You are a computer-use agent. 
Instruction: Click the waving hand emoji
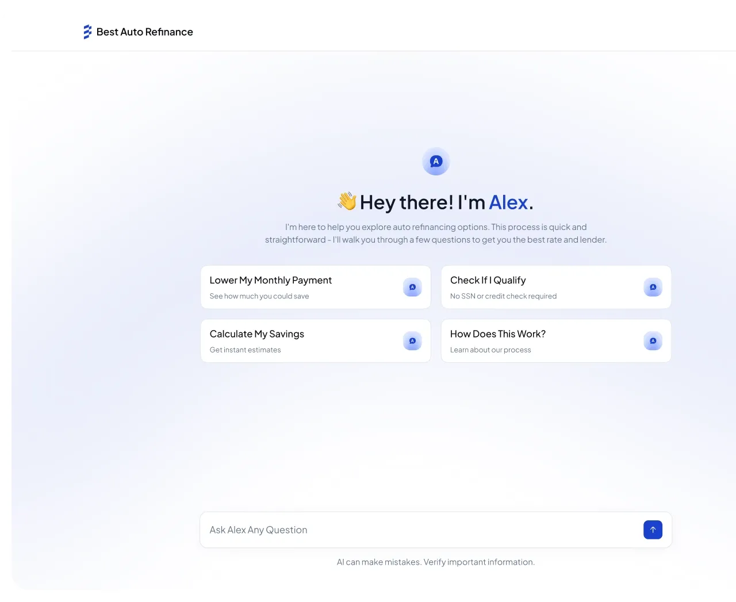point(347,201)
